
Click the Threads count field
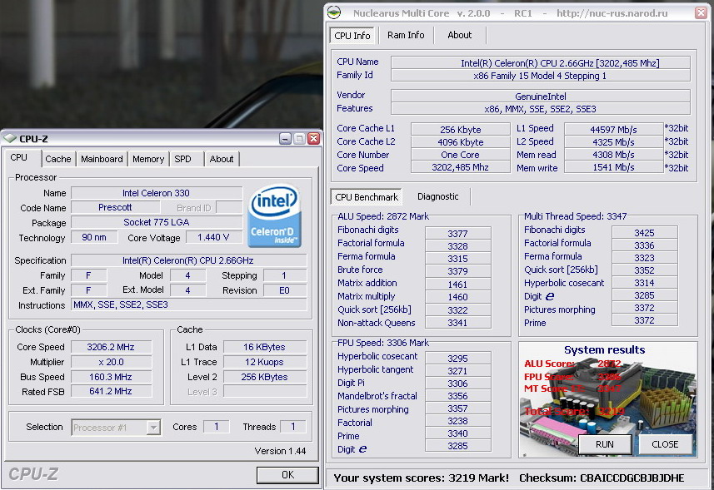(x=292, y=427)
